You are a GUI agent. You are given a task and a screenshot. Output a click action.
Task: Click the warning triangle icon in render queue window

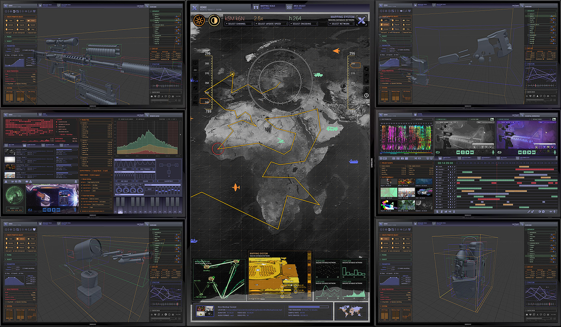coord(6,182)
